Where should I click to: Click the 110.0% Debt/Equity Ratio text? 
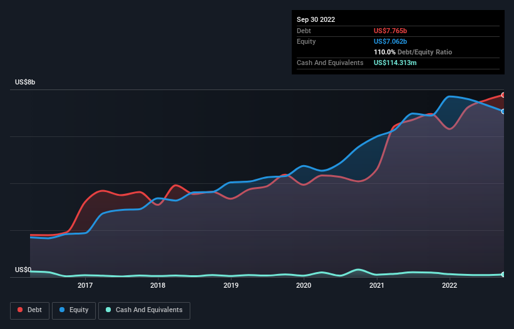(413, 52)
